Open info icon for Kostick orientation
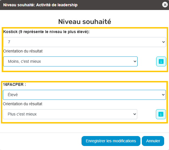This screenshot has height=150, width=169. [x=161, y=62]
